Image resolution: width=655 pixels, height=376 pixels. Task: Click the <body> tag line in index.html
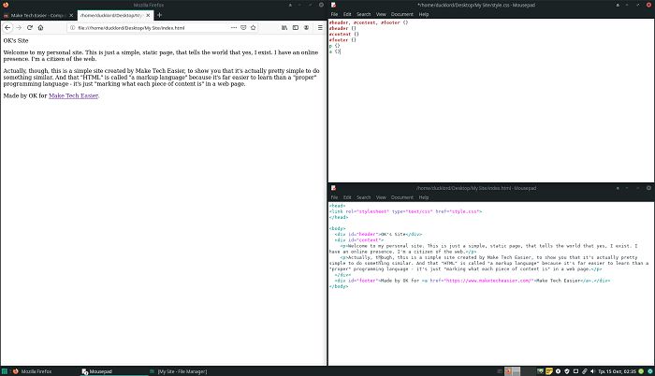(338, 228)
